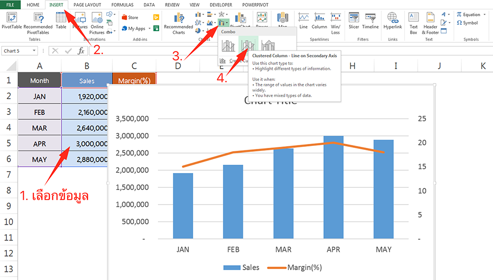This screenshot has height=280, width=493.
Task: Open the FORMULAS tab
Action: pos(122,4)
